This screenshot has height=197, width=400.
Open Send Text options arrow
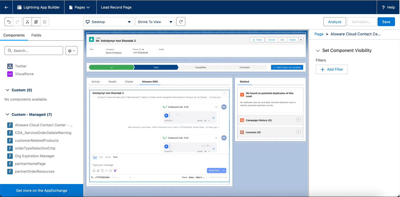(224, 170)
